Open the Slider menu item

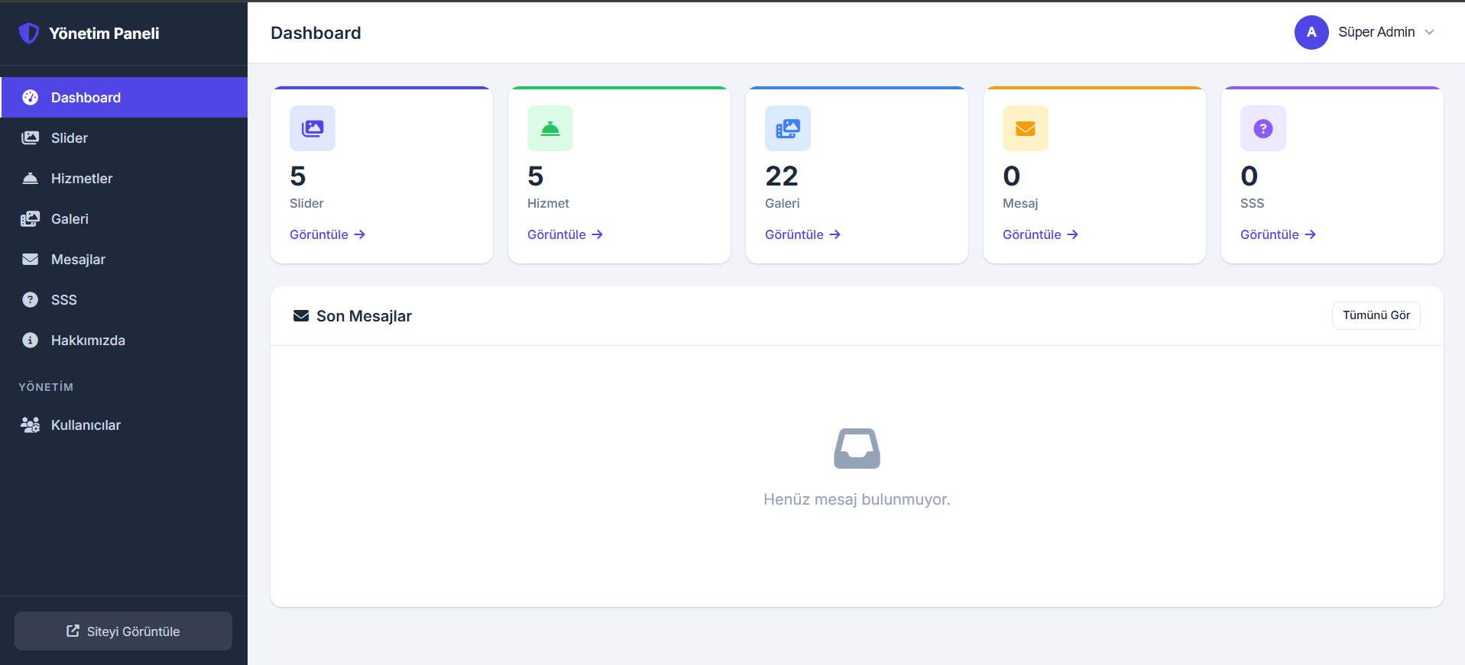coord(124,138)
